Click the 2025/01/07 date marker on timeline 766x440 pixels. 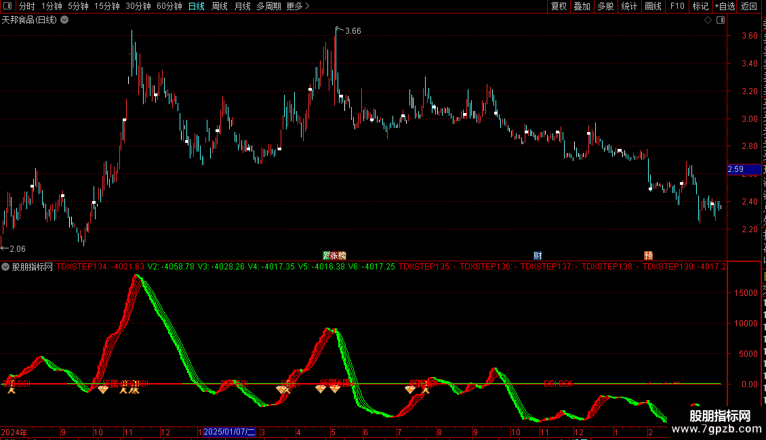229,432
